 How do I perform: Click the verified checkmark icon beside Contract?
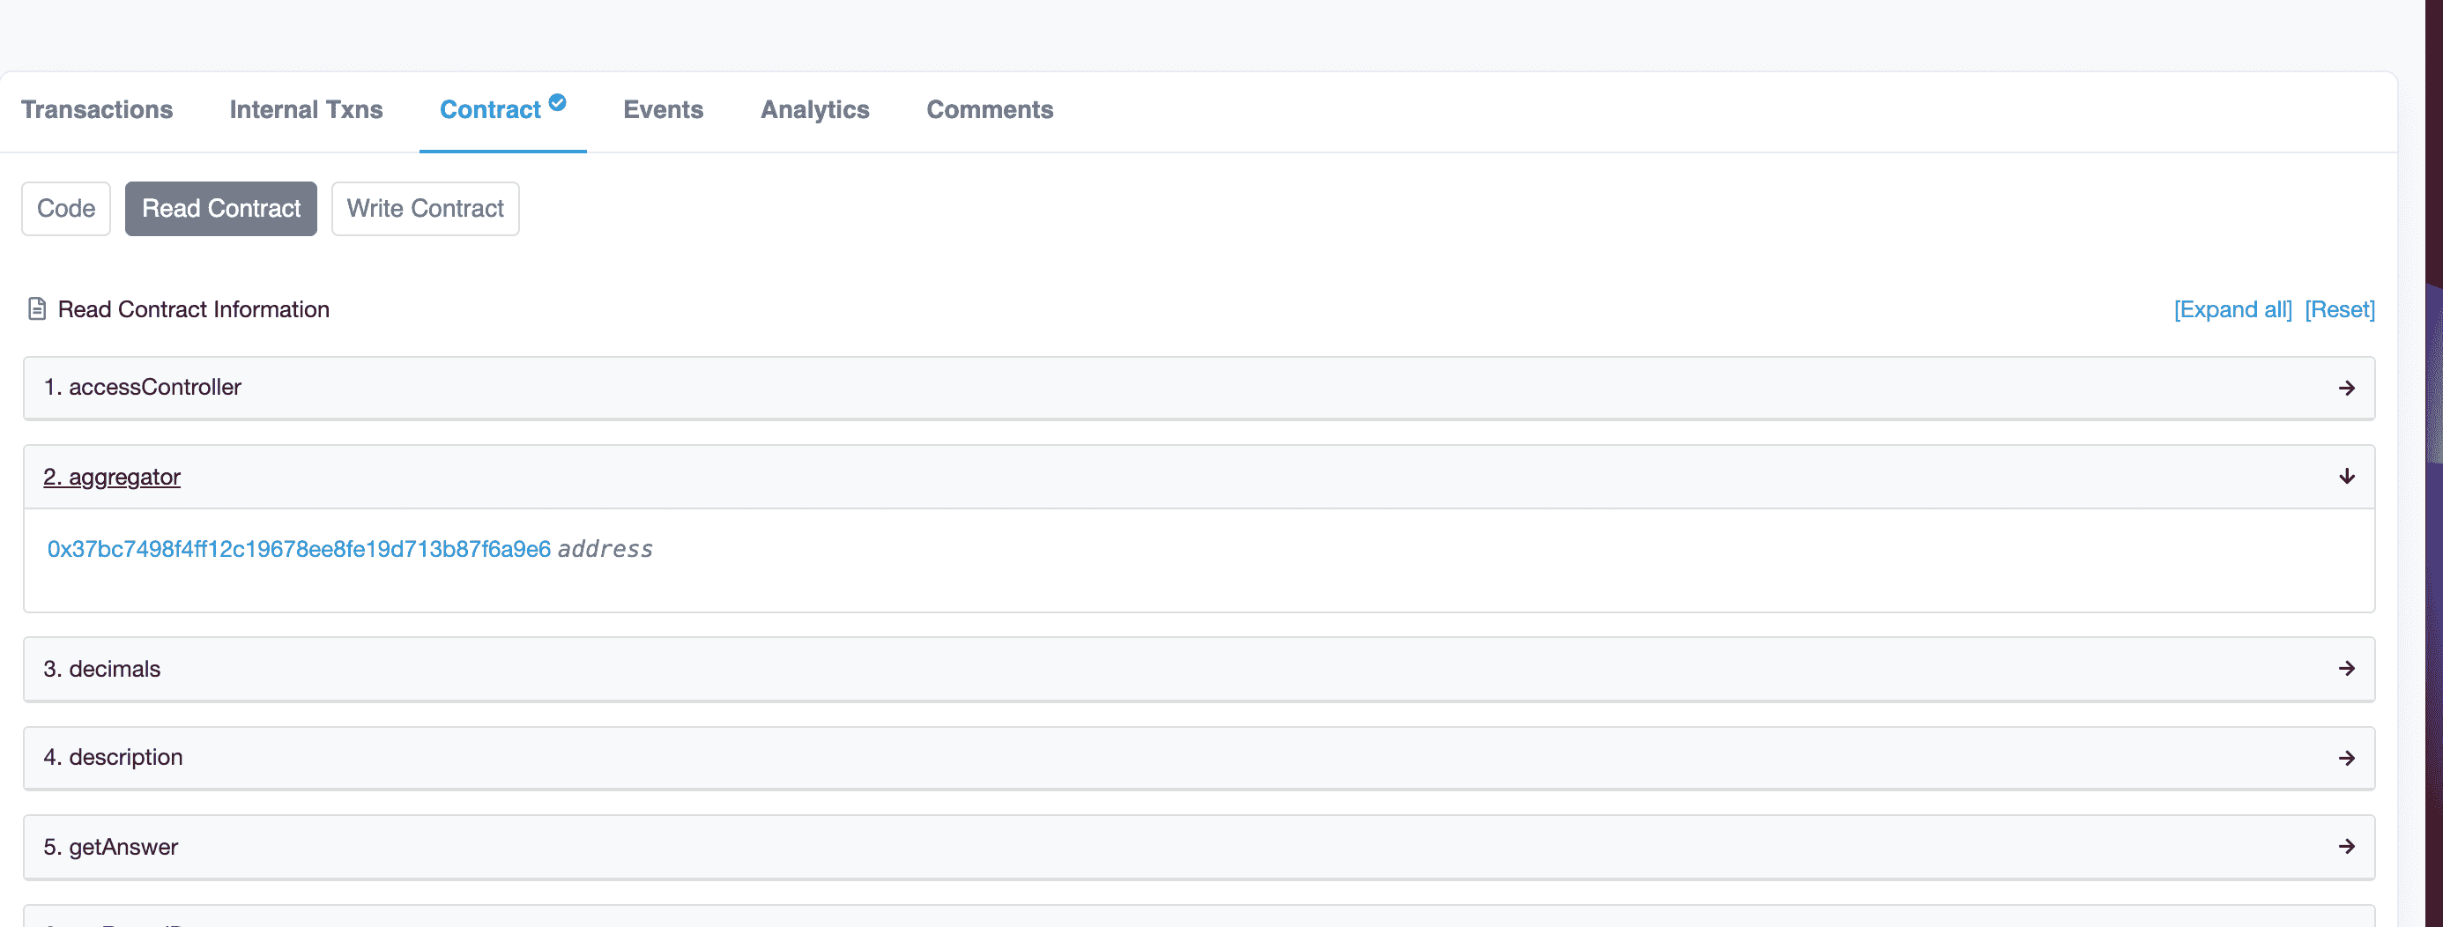(x=558, y=102)
